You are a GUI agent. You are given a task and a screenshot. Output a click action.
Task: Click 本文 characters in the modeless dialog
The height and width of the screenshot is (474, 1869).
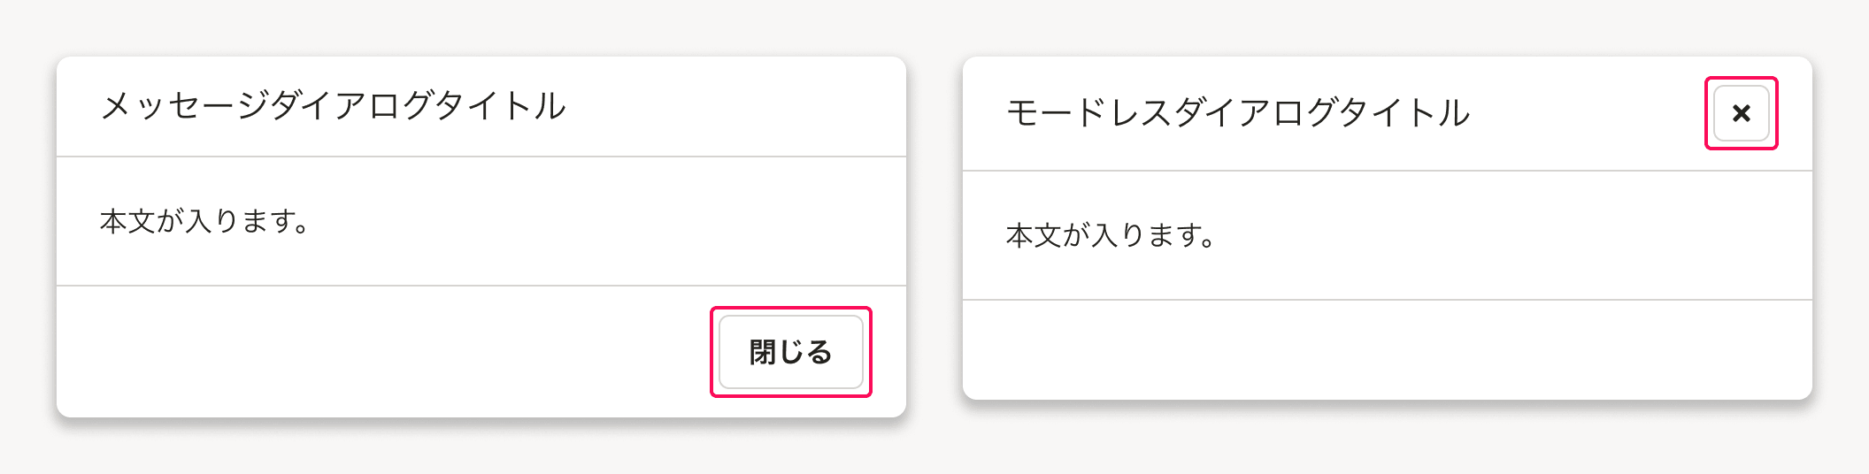click(1034, 235)
